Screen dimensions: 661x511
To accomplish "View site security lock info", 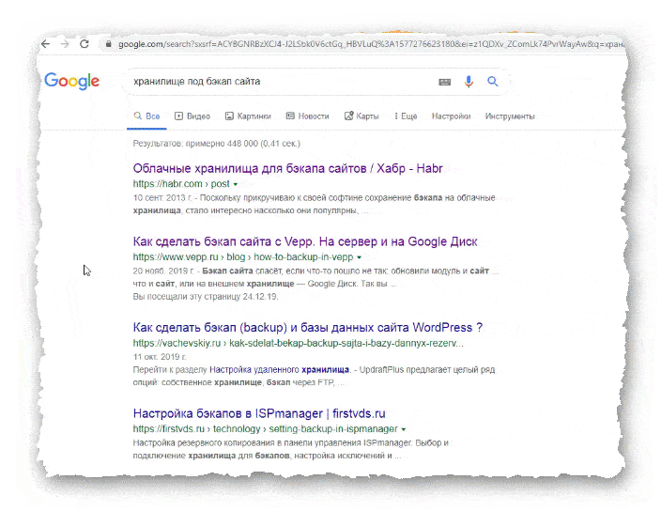I will point(108,44).
